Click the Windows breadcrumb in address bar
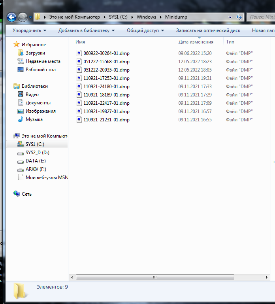 146,17
